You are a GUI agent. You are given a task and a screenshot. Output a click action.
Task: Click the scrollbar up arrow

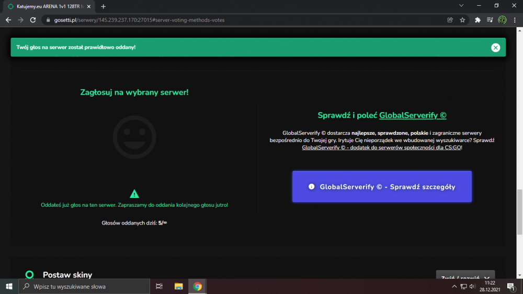519,30
